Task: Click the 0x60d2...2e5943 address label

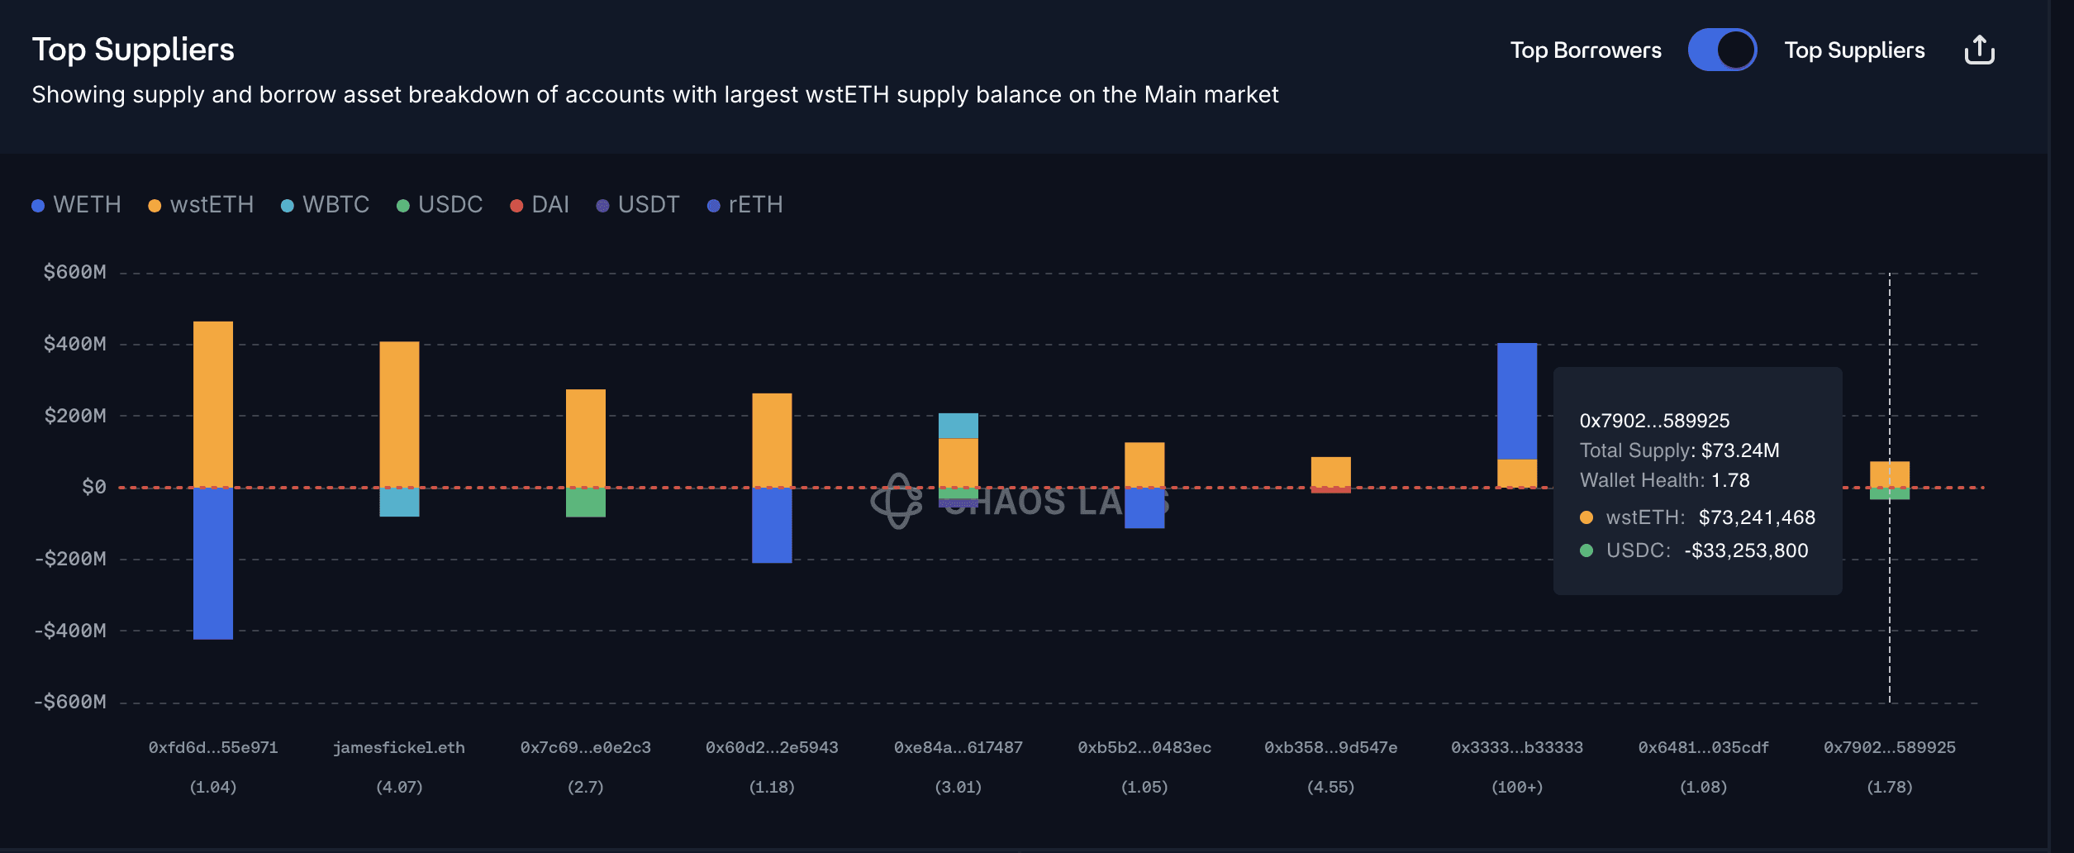Action: pyautogui.click(x=772, y=748)
